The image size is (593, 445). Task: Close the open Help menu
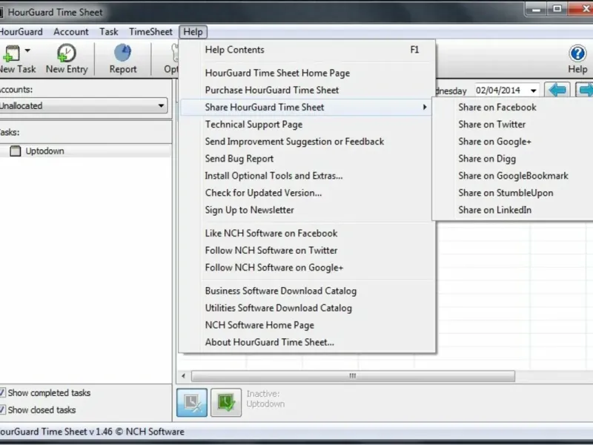[x=193, y=32]
